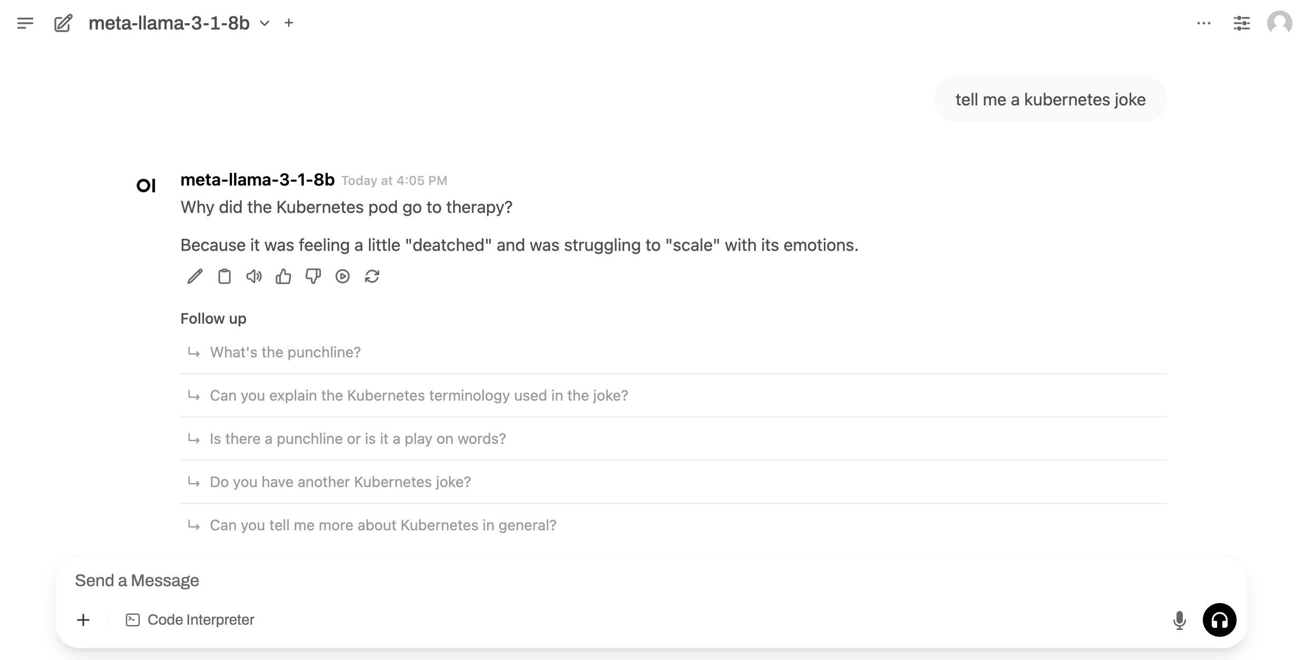Give the response a thumbs up
Viewport: 1303px width, 660px height.
(284, 276)
